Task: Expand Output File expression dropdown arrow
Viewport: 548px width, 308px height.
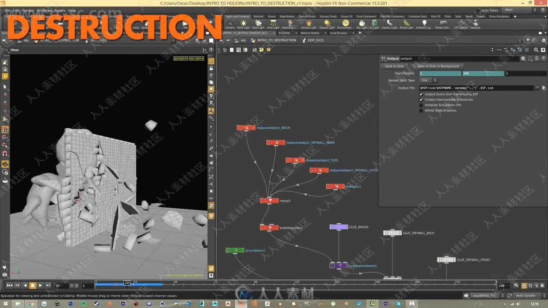Action: pyautogui.click(x=537, y=88)
